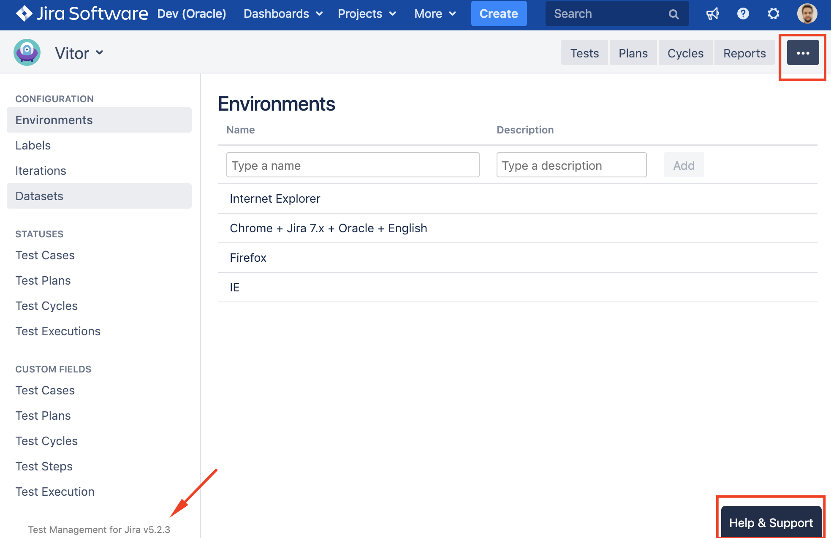Screen dimensions: 831x538
Task: Open the Reports tab
Action: pyautogui.click(x=744, y=53)
